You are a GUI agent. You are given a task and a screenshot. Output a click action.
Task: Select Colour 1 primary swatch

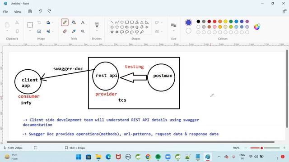click(x=188, y=22)
